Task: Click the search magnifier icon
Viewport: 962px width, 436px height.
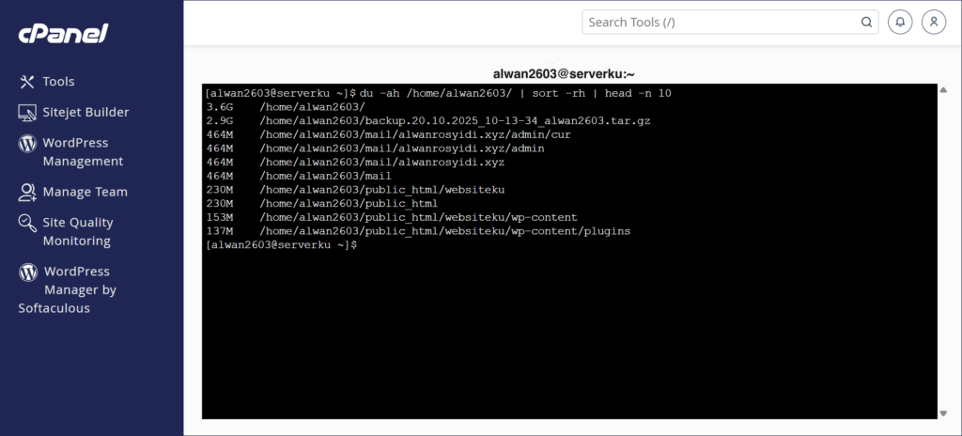Action: pos(866,23)
